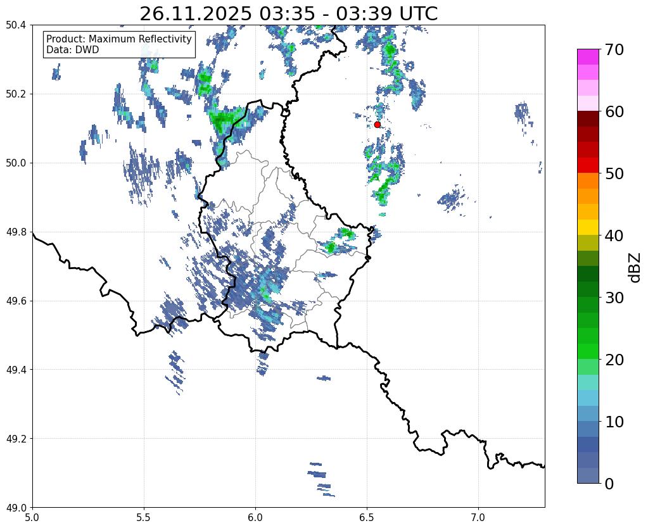Click the longitude tick label 6.5
This screenshot has height=528, width=648.
coord(367,517)
